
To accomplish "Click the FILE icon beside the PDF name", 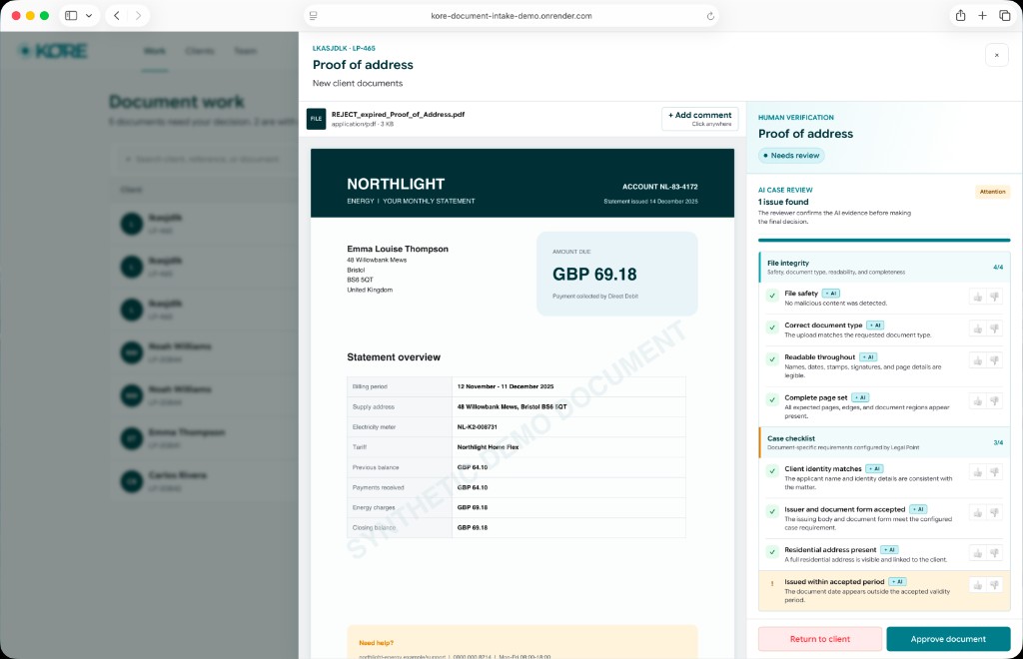I will click(x=316, y=119).
